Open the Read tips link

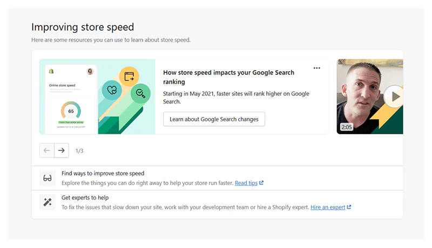point(246,183)
